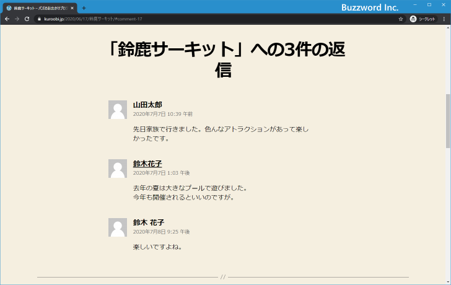451x285 pixels.
Task: Open the 2020年7月7日 10:39 午前 timestamp link
Action: [x=162, y=114]
